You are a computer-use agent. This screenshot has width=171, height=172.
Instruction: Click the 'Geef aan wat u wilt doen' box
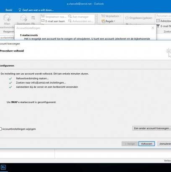38,10
